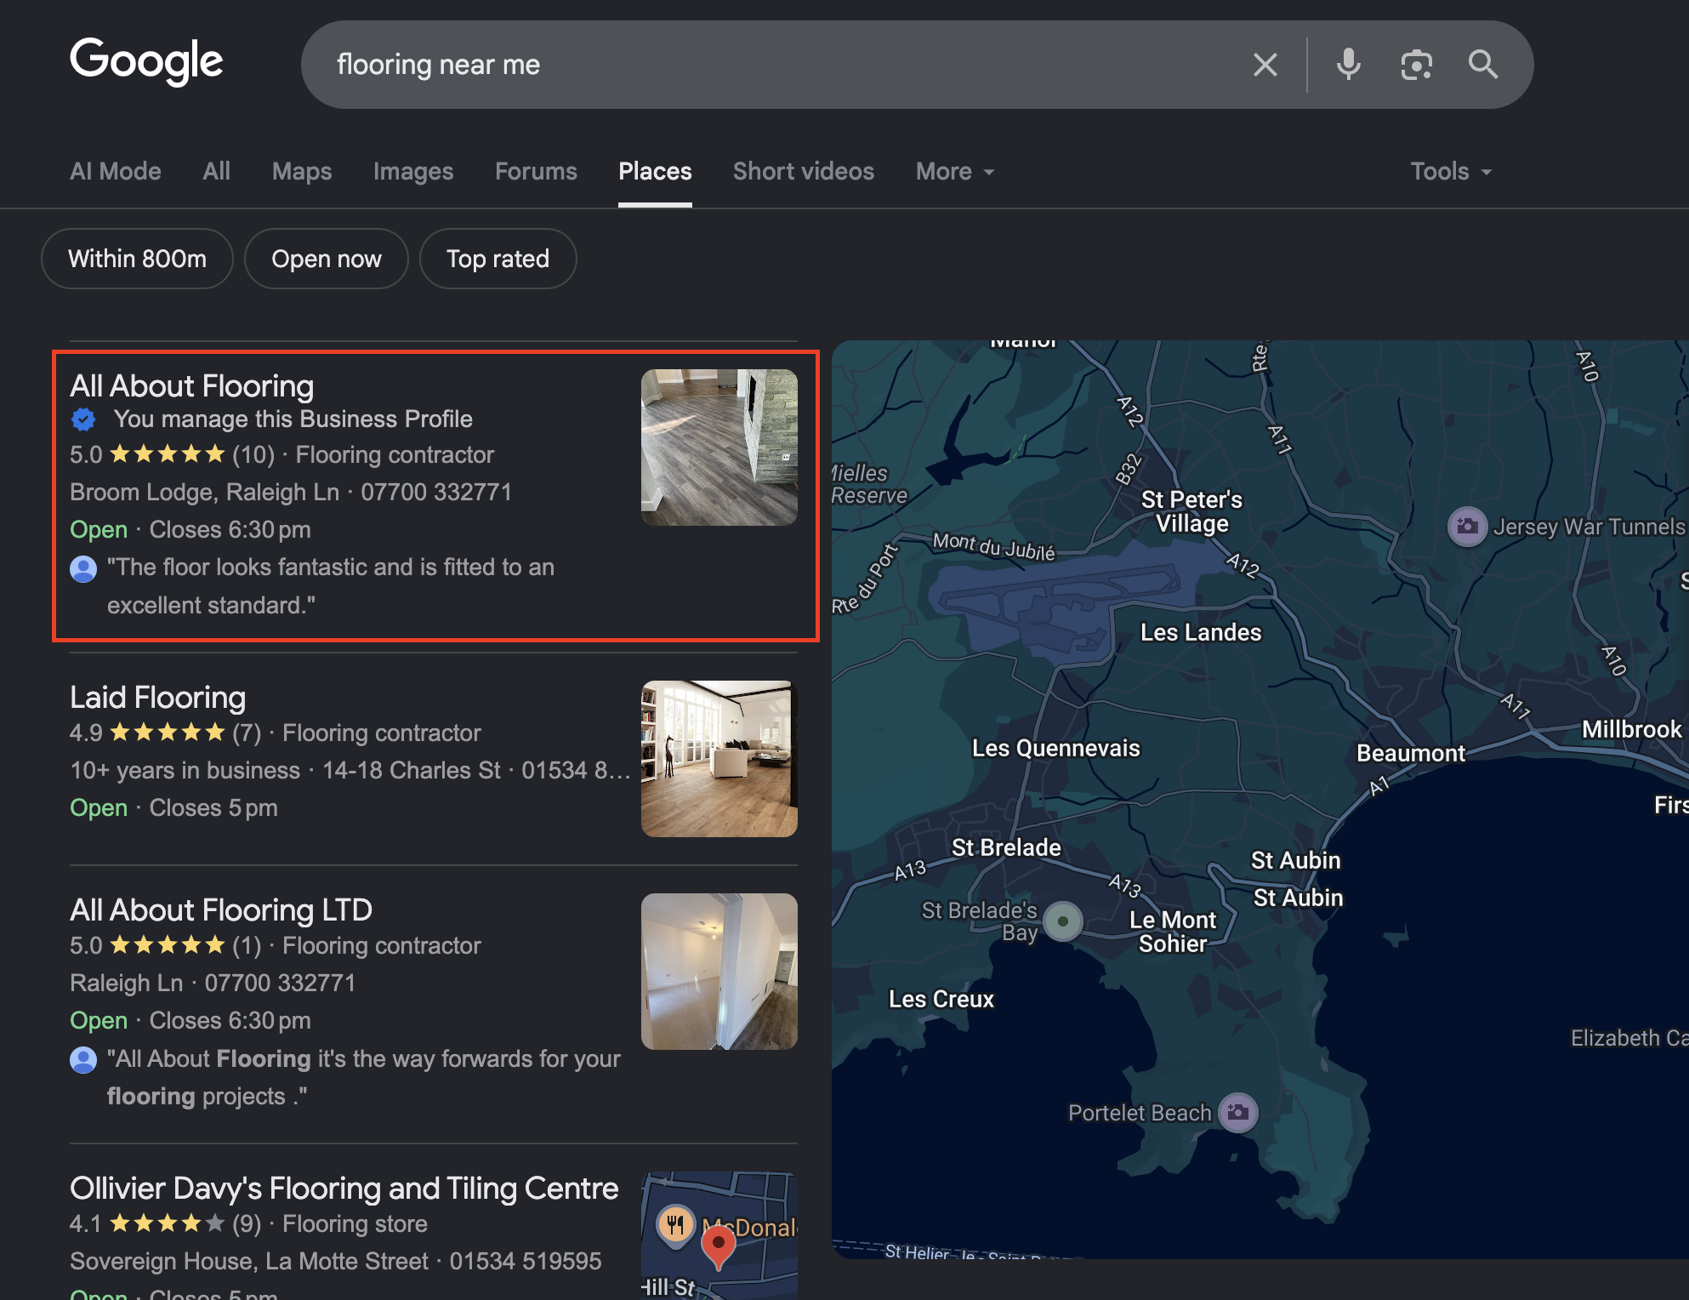Open the All About Flooring LTD listing
Viewport: 1689px width, 1300px height.
[x=221, y=910]
